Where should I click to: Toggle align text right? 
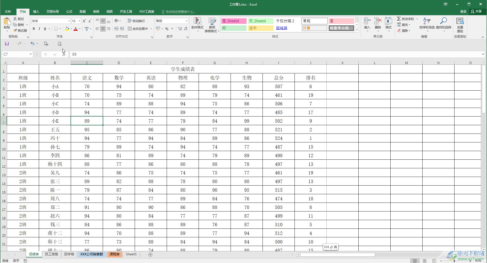109,29
